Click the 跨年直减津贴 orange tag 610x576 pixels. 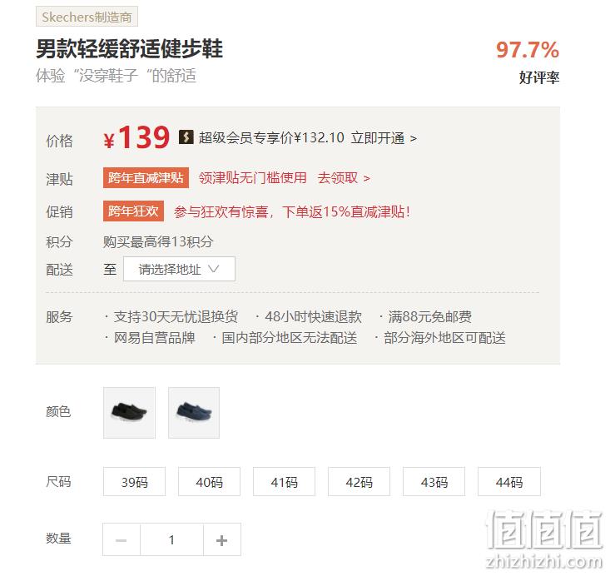146,178
